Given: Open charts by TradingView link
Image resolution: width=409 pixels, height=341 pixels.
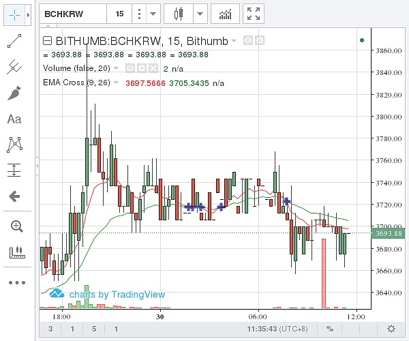Looking at the screenshot, I should click(107, 295).
